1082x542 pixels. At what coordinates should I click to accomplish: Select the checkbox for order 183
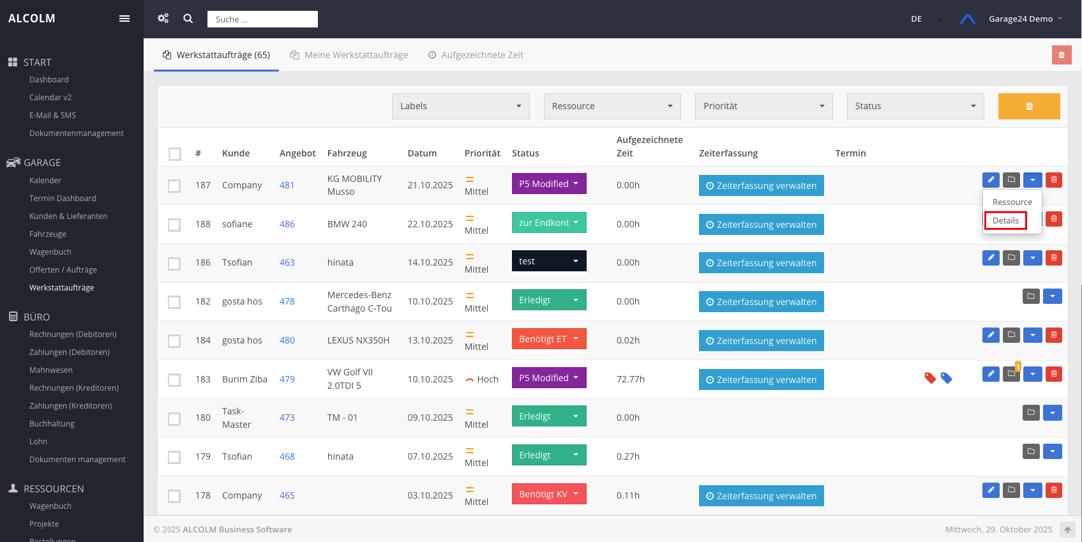point(174,380)
